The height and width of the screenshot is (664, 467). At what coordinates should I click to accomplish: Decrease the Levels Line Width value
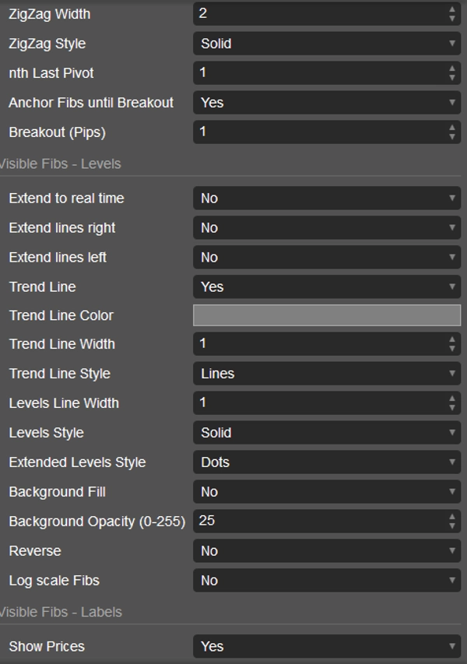click(x=452, y=407)
